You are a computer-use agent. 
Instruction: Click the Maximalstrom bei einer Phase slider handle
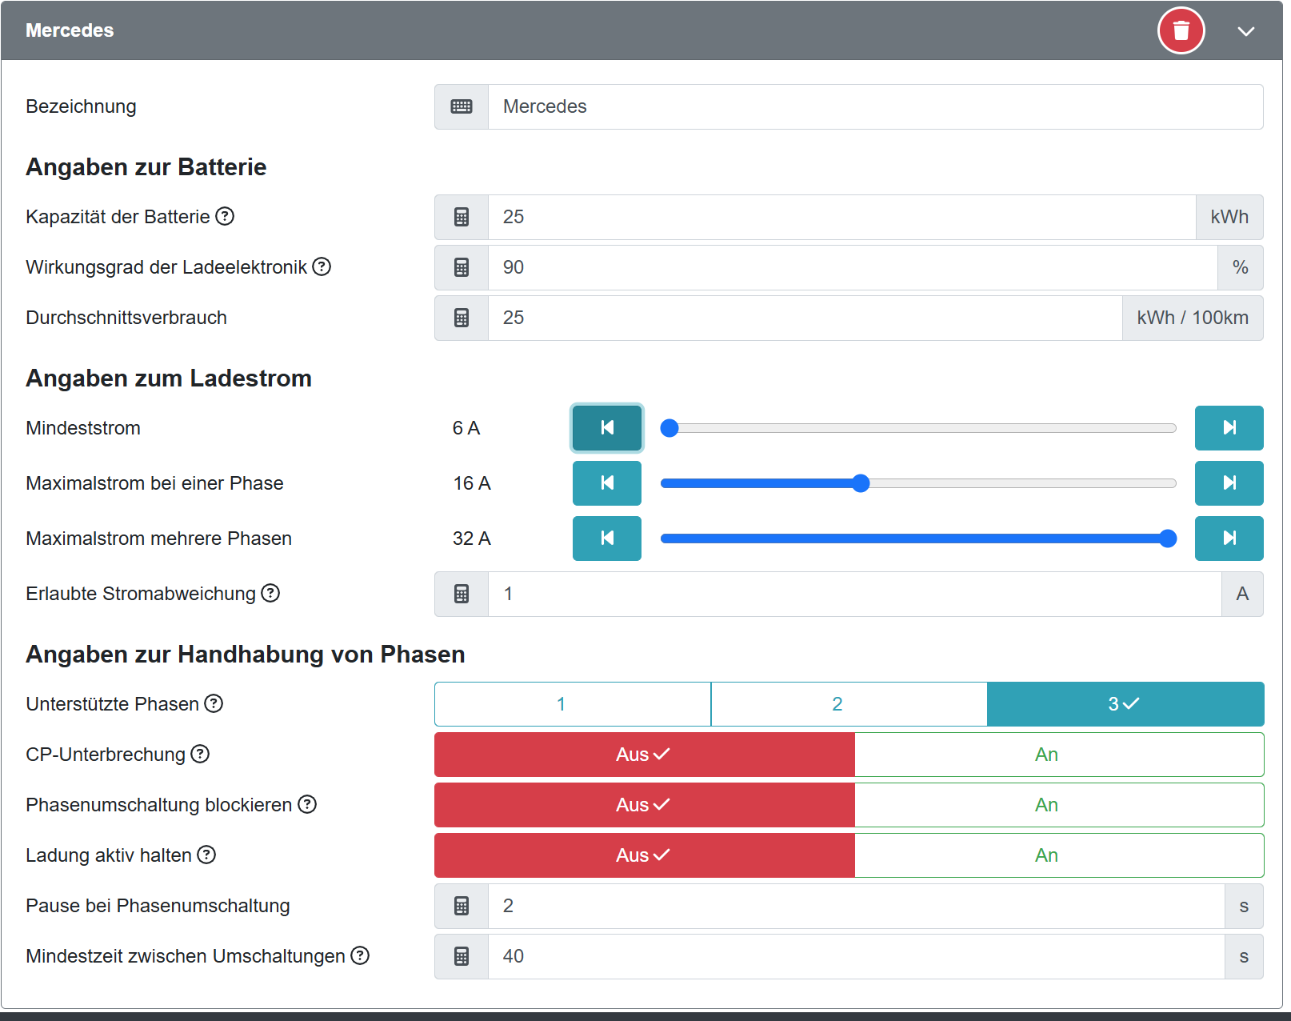pos(861,483)
